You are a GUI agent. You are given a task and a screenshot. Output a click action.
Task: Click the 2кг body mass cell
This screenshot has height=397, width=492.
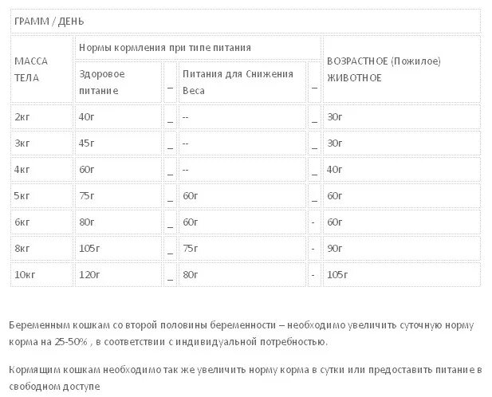click(42, 117)
